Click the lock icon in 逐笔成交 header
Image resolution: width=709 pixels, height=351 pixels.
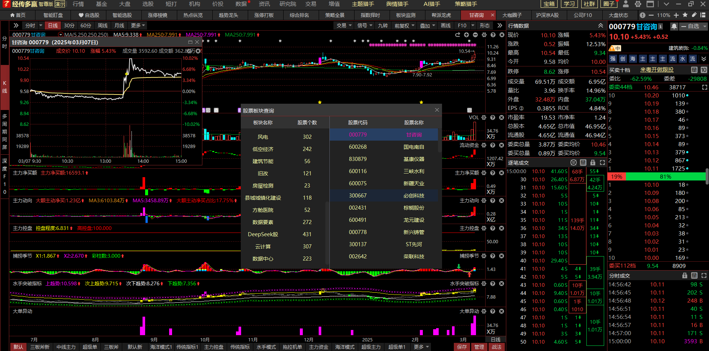point(593,162)
